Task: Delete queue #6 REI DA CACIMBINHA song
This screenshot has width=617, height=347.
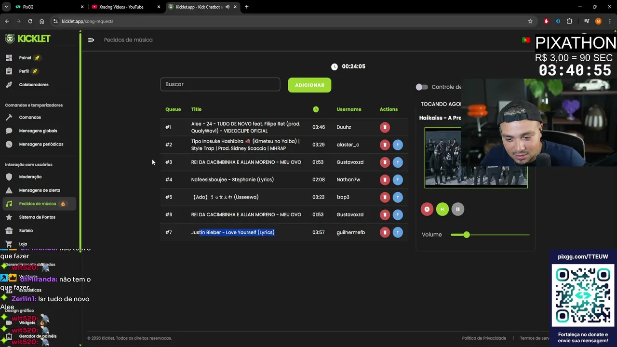Action: click(x=385, y=215)
